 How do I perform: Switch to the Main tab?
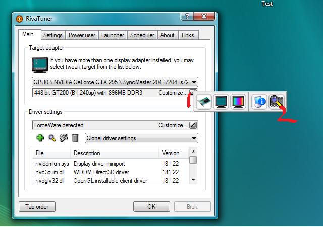tap(28, 34)
